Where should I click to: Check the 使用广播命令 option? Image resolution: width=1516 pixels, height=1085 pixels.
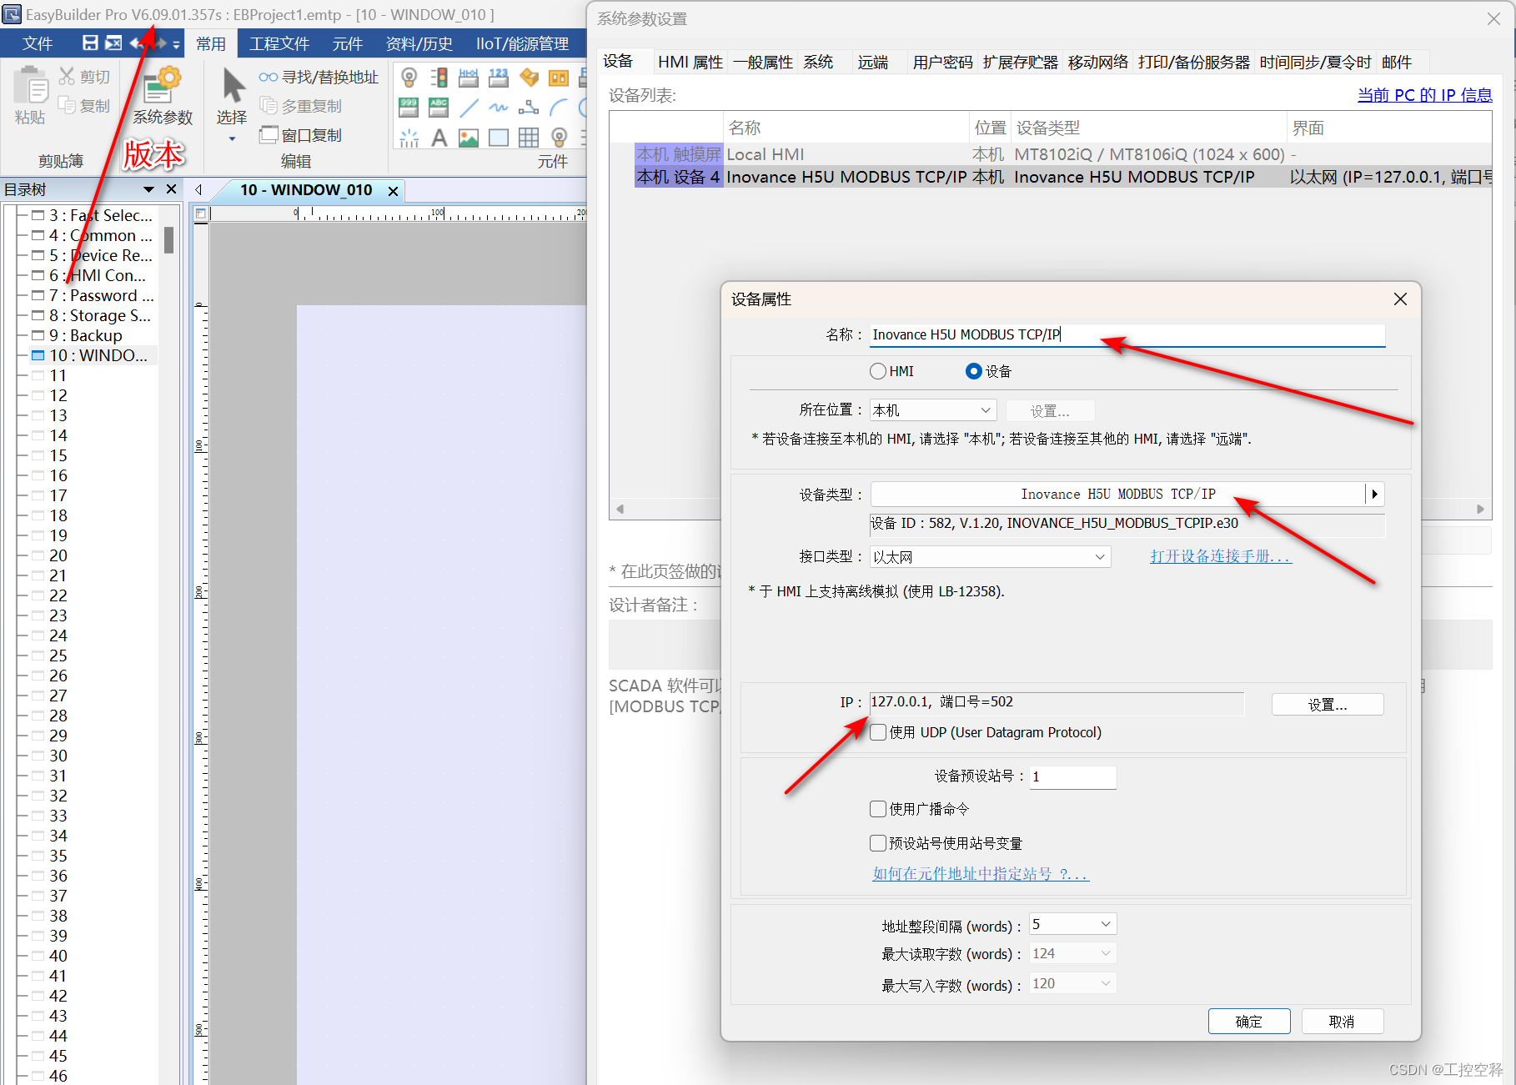(877, 808)
